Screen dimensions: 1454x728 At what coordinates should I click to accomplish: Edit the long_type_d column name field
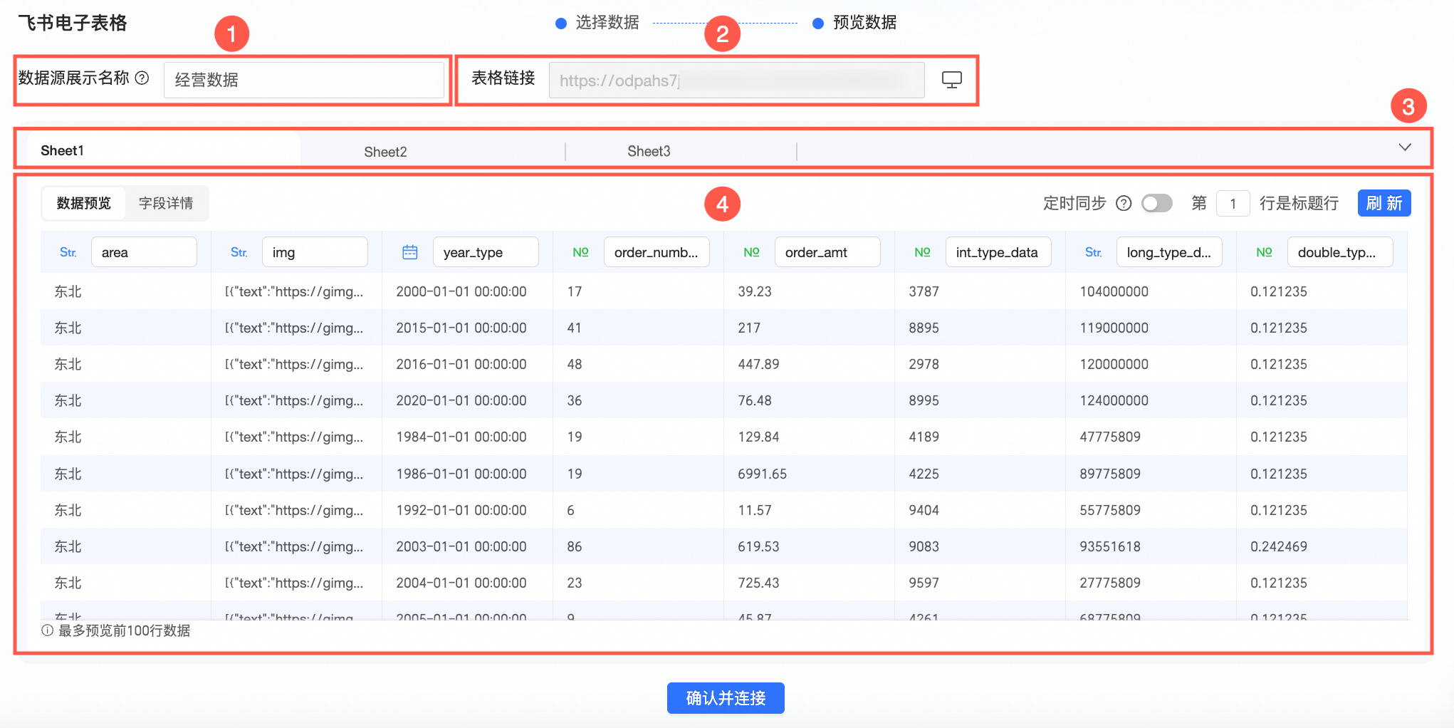[x=1169, y=252]
